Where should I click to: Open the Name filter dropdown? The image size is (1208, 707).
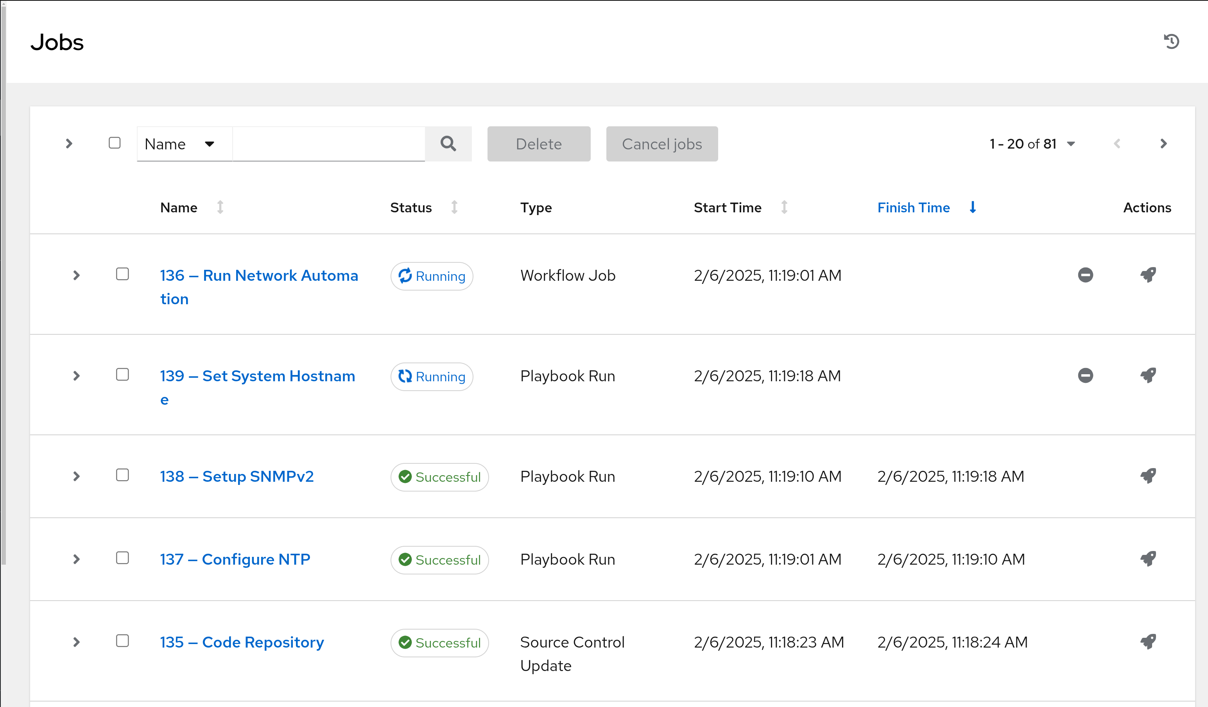point(184,144)
